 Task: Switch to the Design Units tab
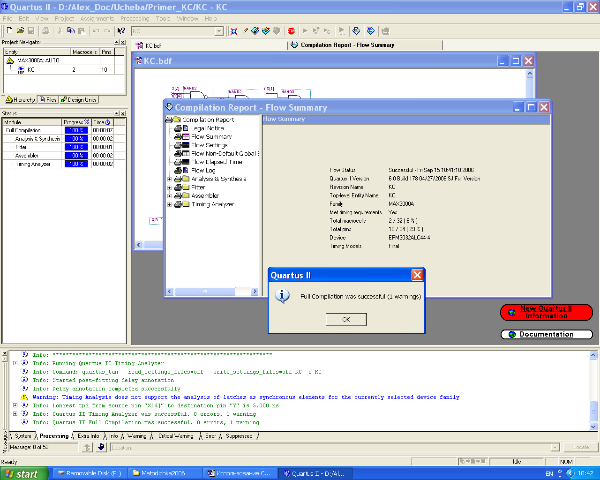click(x=79, y=100)
